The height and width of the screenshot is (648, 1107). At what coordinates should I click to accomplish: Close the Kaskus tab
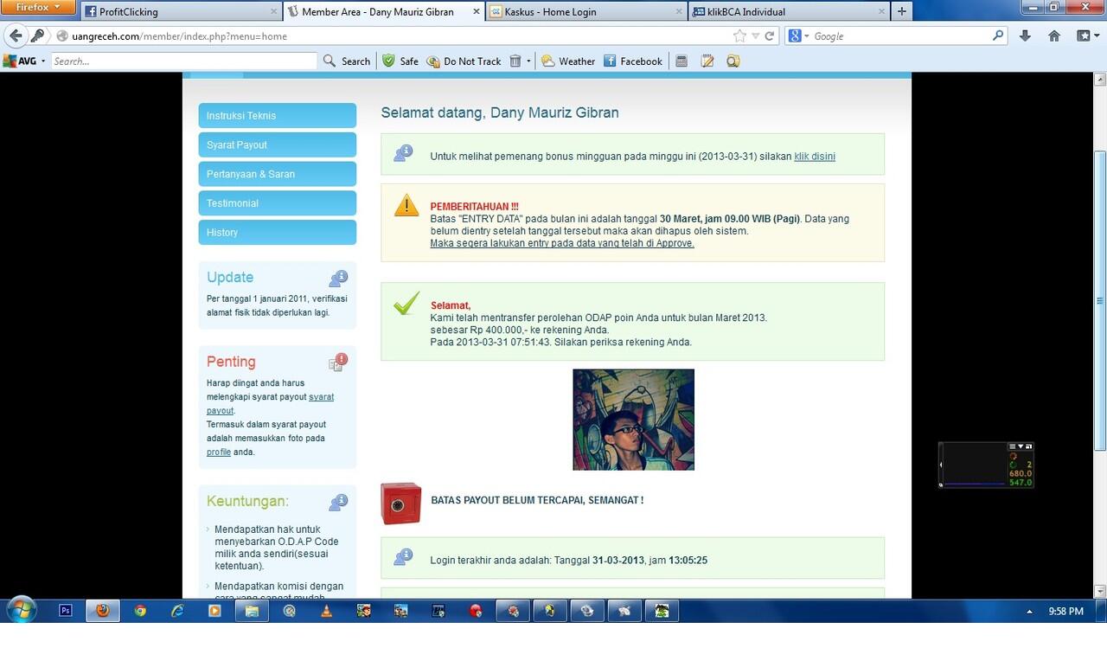[679, 12]
